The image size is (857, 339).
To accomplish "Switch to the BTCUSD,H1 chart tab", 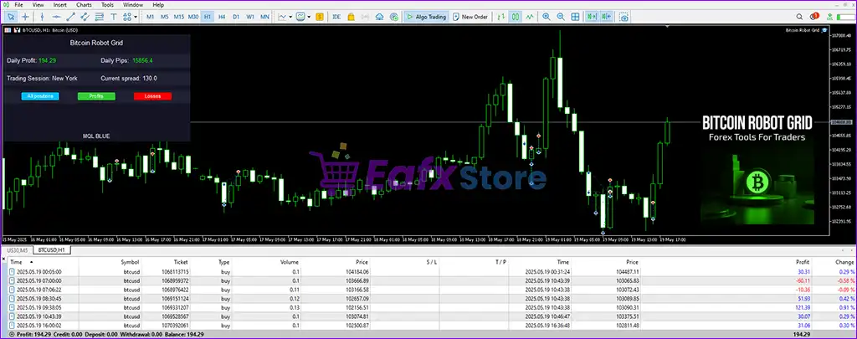I will pos(51,250).
